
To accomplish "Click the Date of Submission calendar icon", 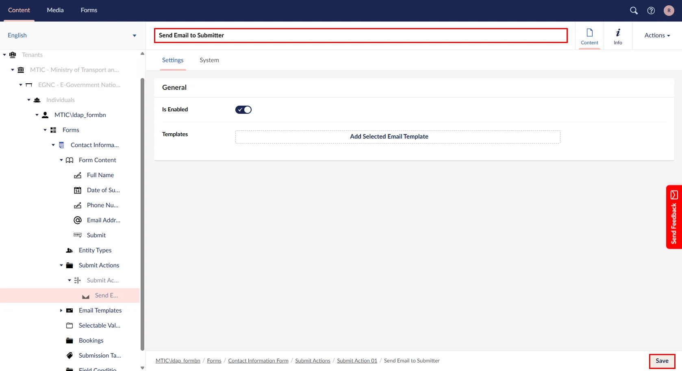I will click(x=78, y=190).
